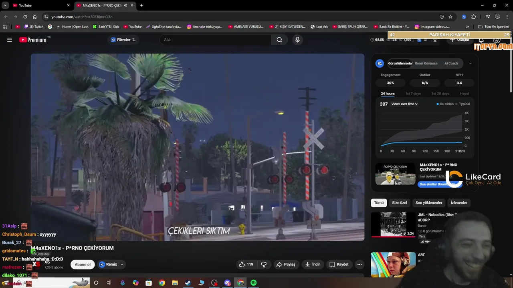Image resolution: width=513 pixels, height=288 pixels.
Task: Download the video with İndir
Action: [312, 264]
